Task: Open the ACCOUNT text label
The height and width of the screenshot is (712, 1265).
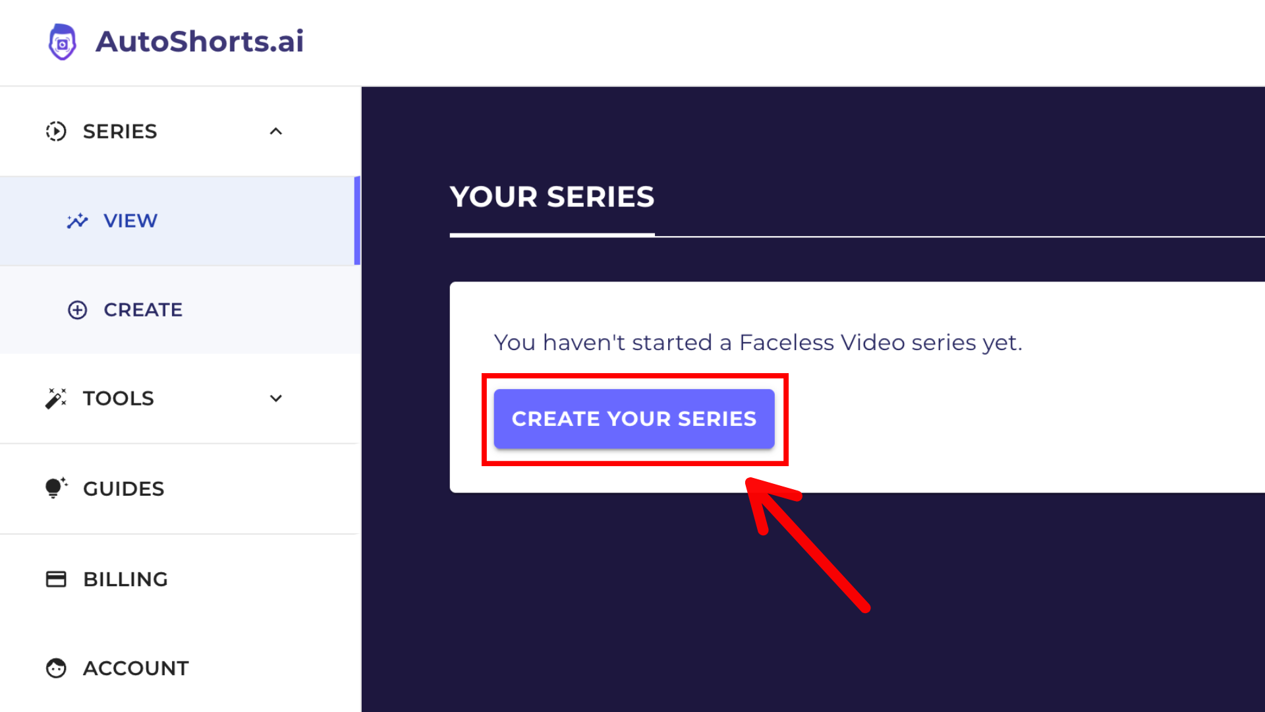Action: click(x=136, y=668)
